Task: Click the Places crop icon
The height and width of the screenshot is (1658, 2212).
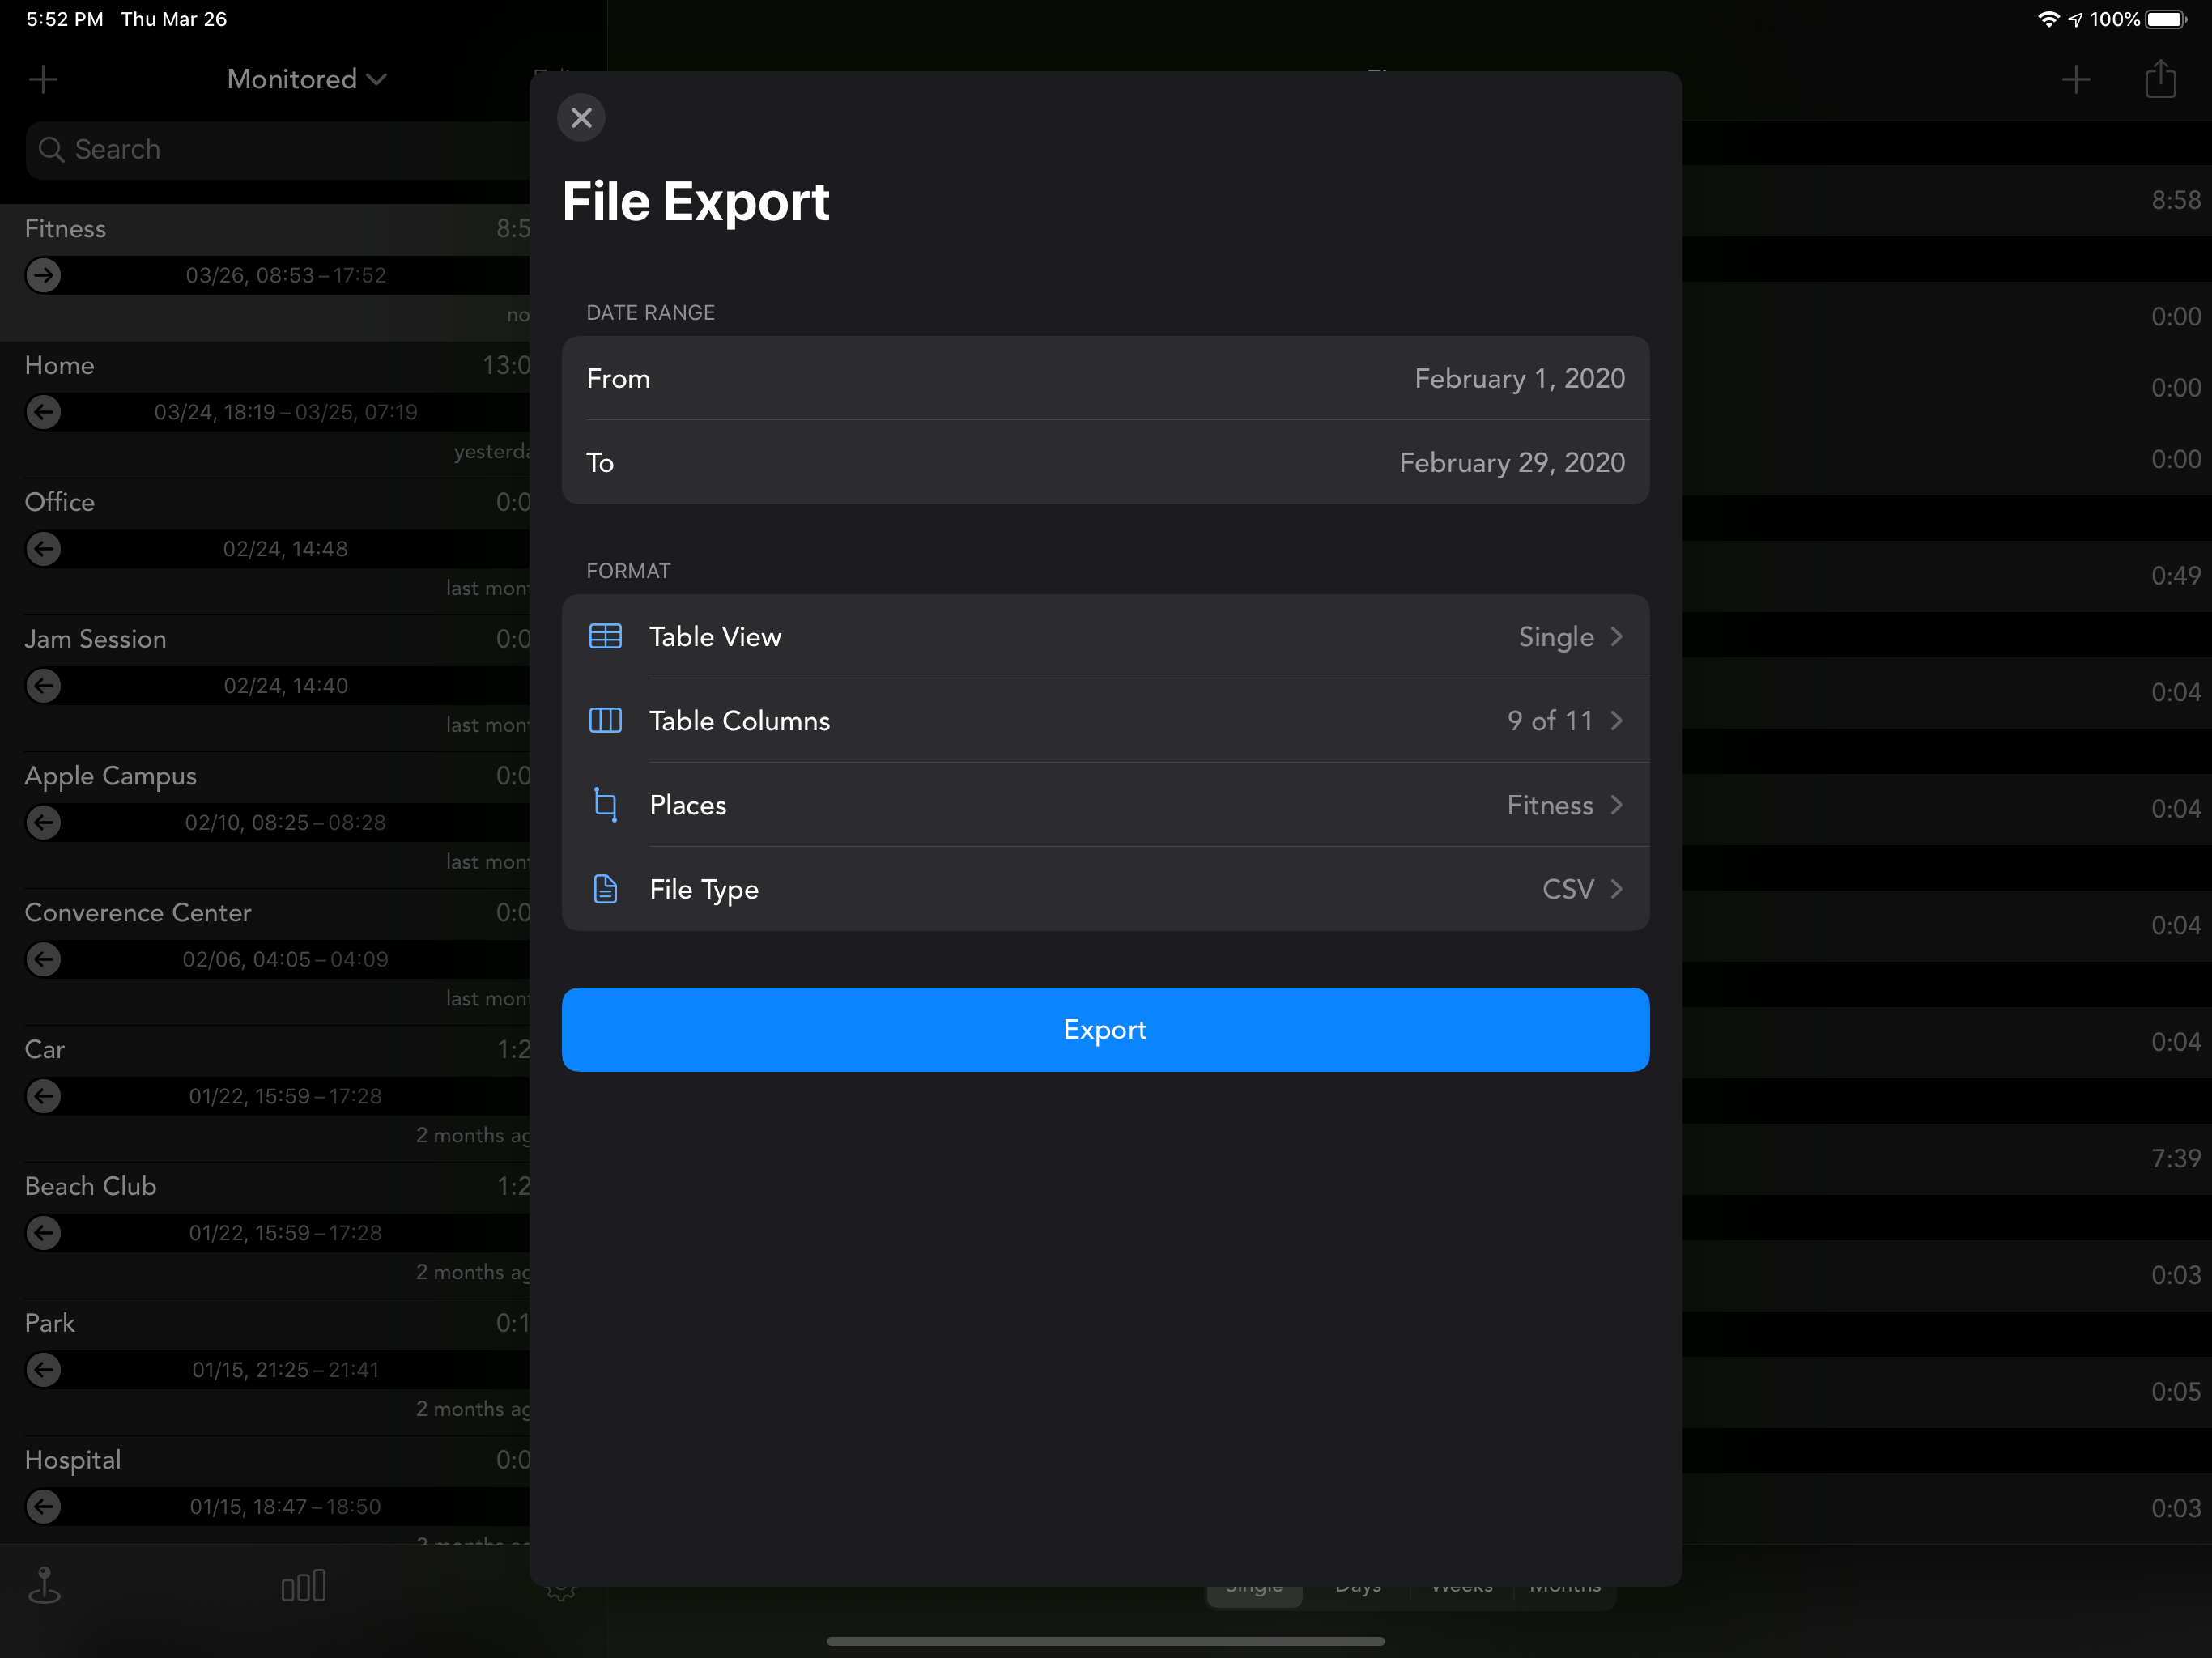Action: [605, 804]
